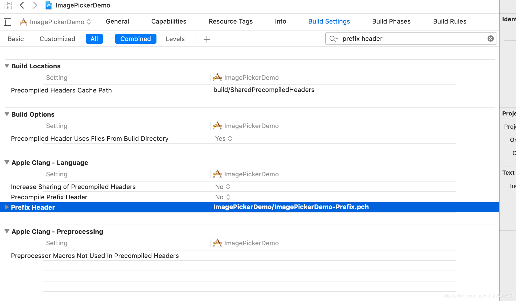Toggle the targets list sidebar icon
This screenshot has width=516, height=301.
coord(7,22)
